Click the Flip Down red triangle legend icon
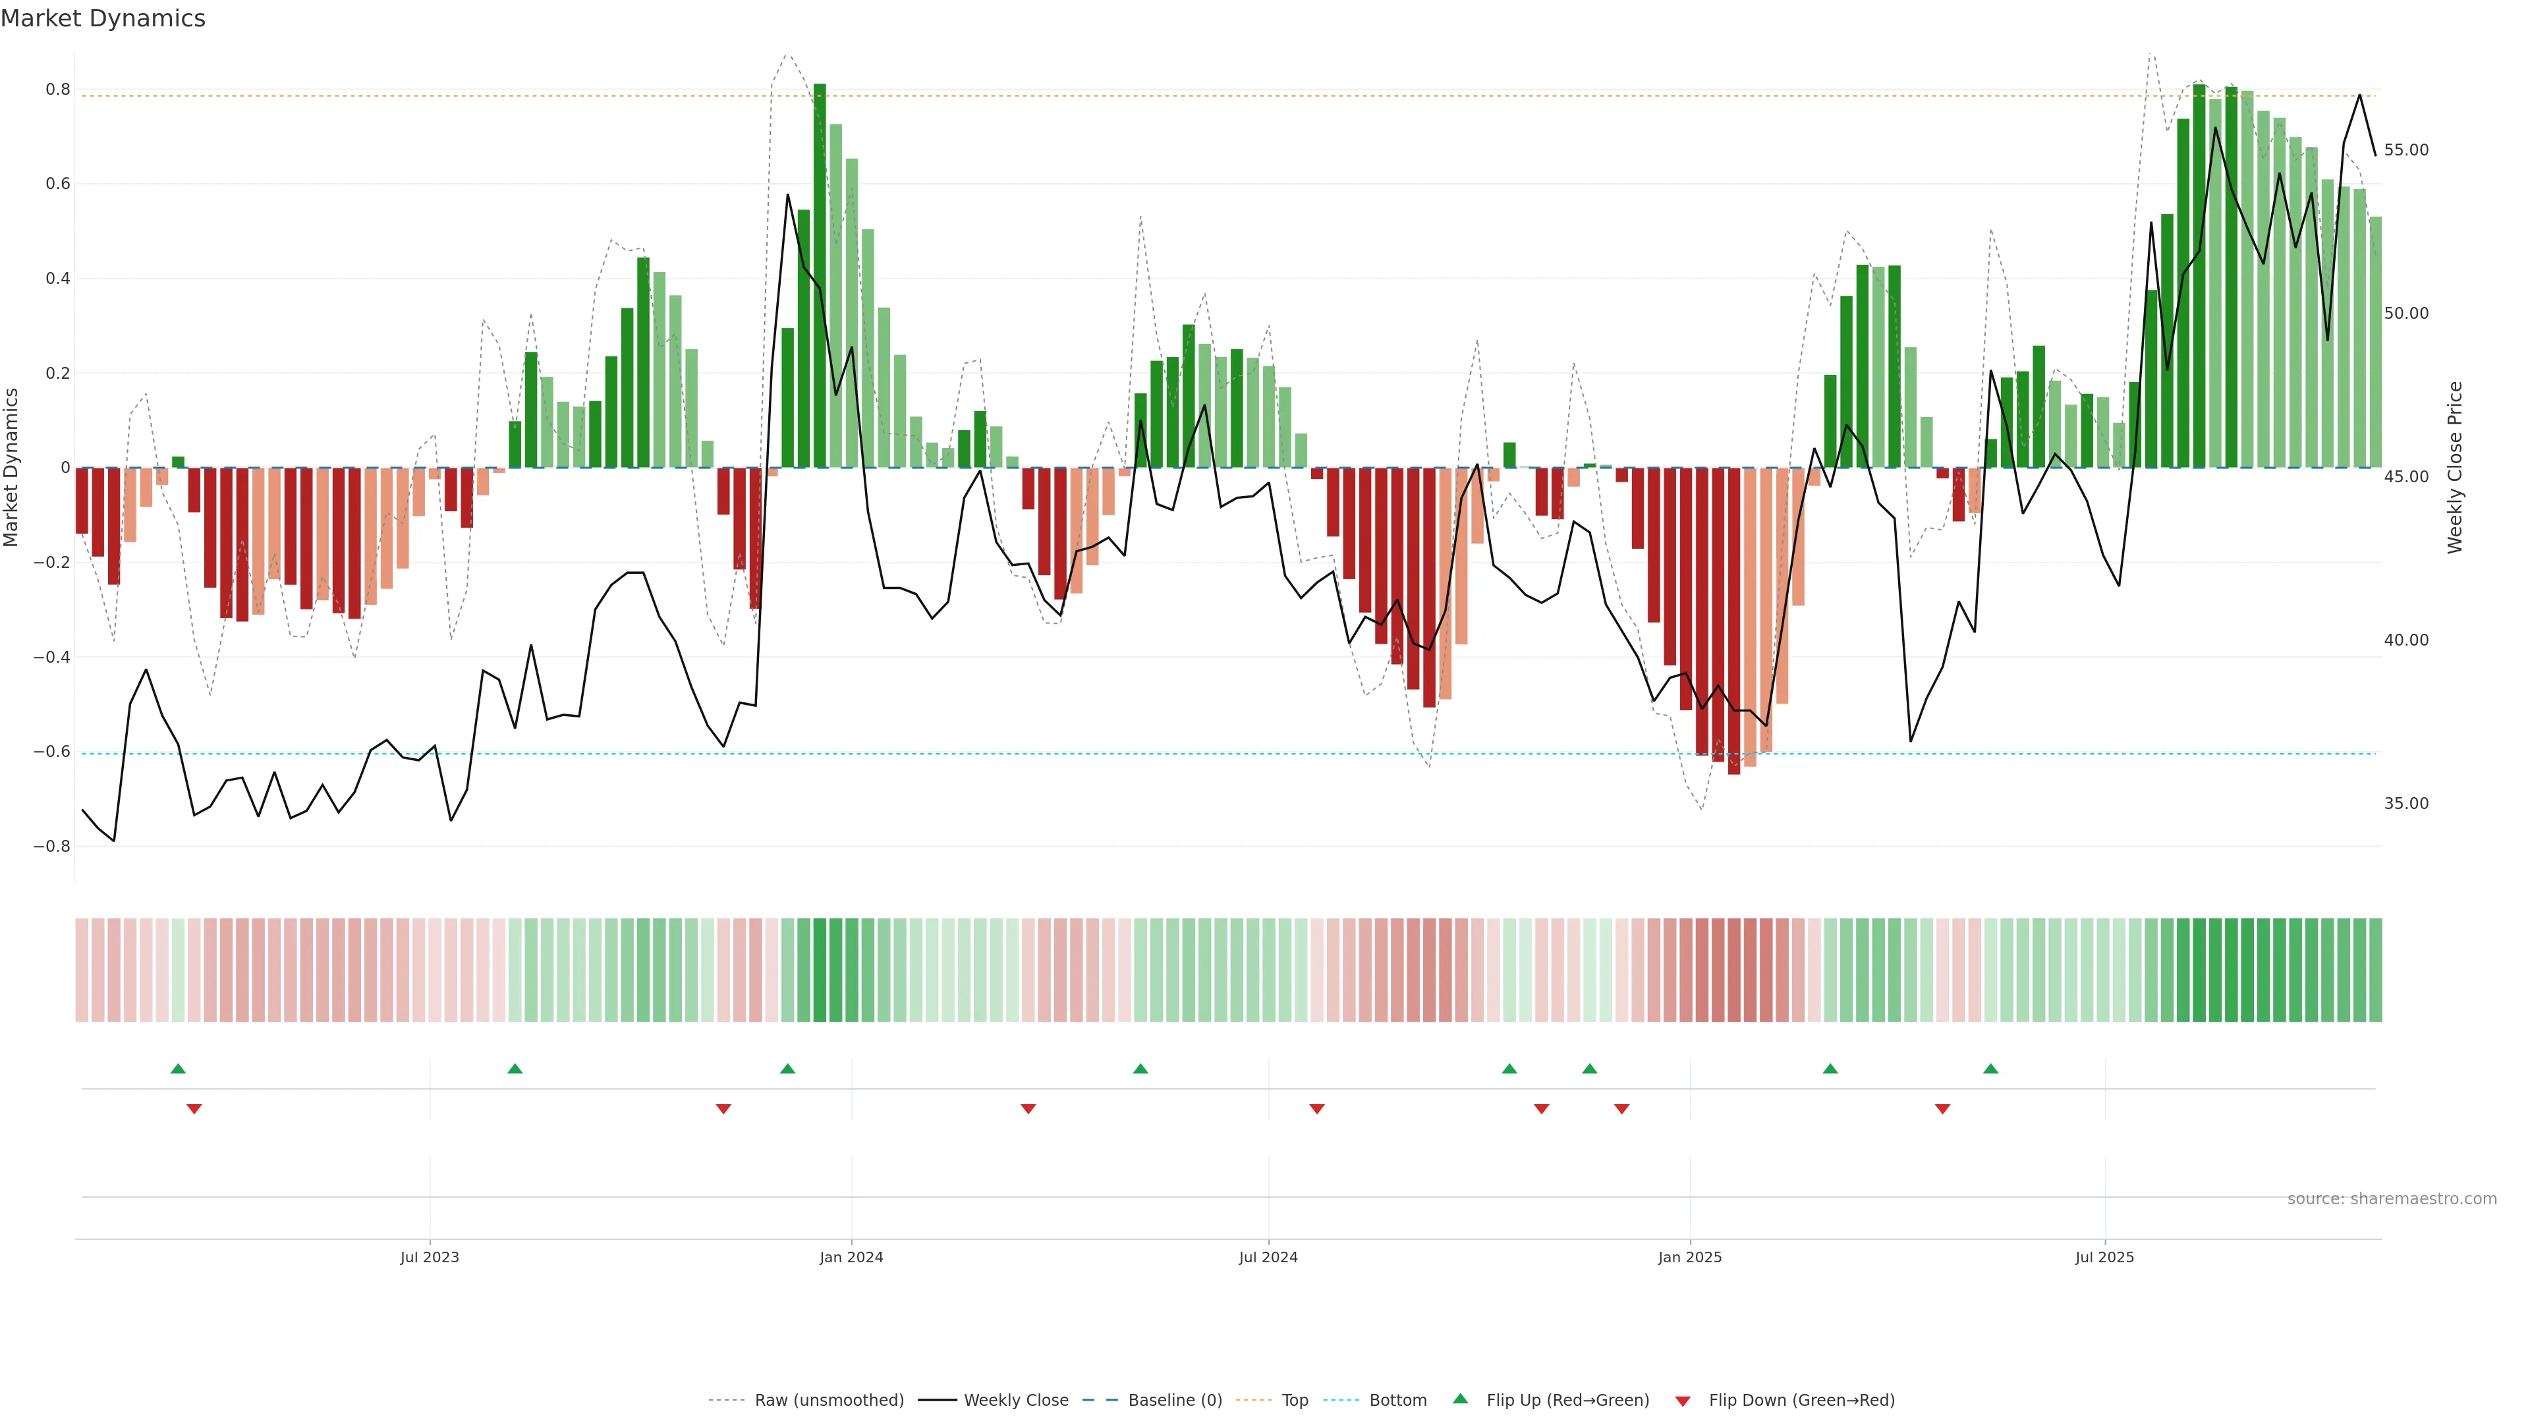The width and height of the screenshot is (2530, 1423). point(1683,1401)
